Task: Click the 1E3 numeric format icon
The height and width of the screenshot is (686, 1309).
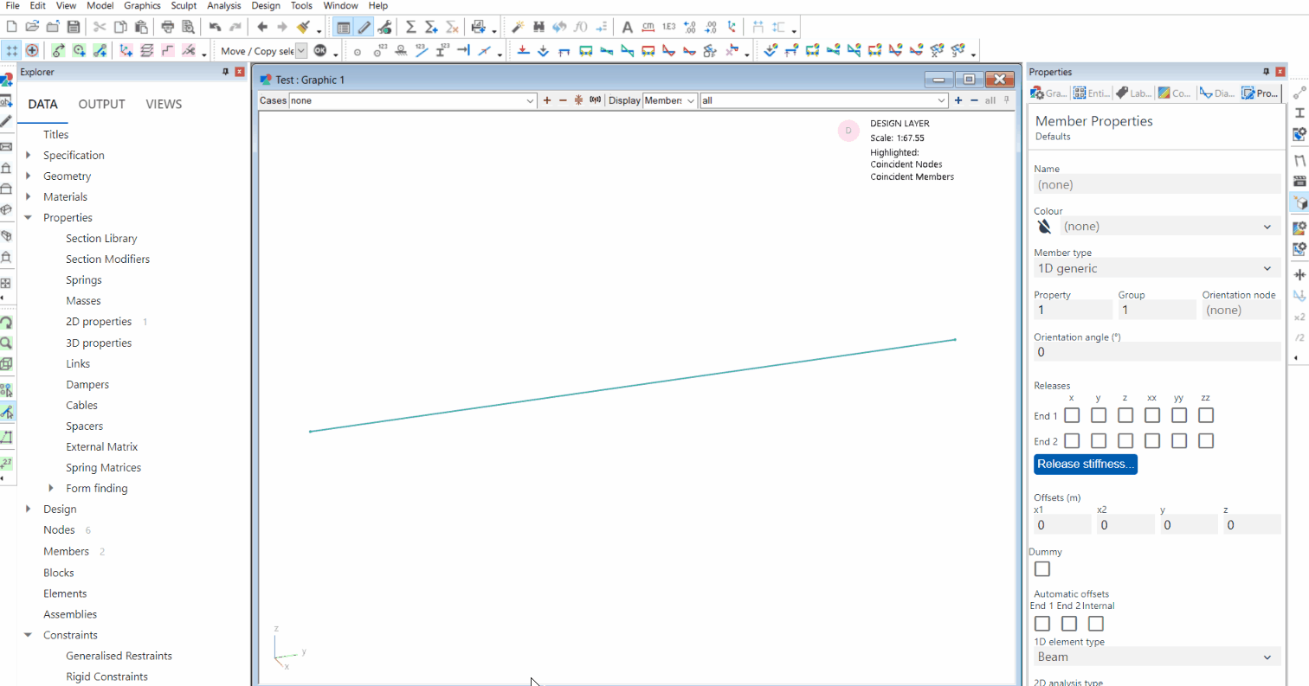Action: coord(668,27)
